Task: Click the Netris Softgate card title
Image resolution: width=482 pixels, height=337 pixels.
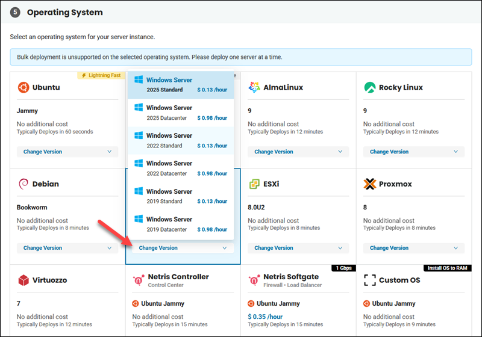Action: tap(291, 277)
